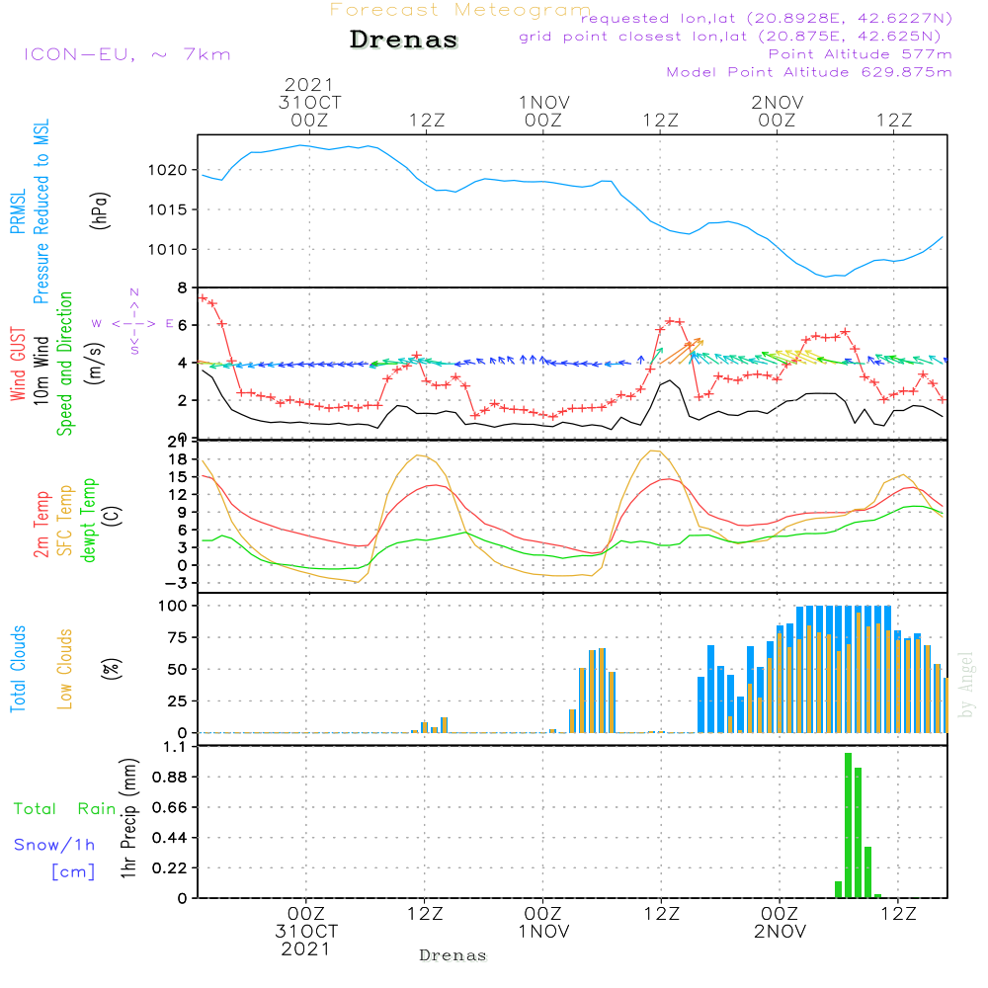This screenshot has width=988, height=988.
Task: Click the Drenas title at top
Action: [404, 40]
